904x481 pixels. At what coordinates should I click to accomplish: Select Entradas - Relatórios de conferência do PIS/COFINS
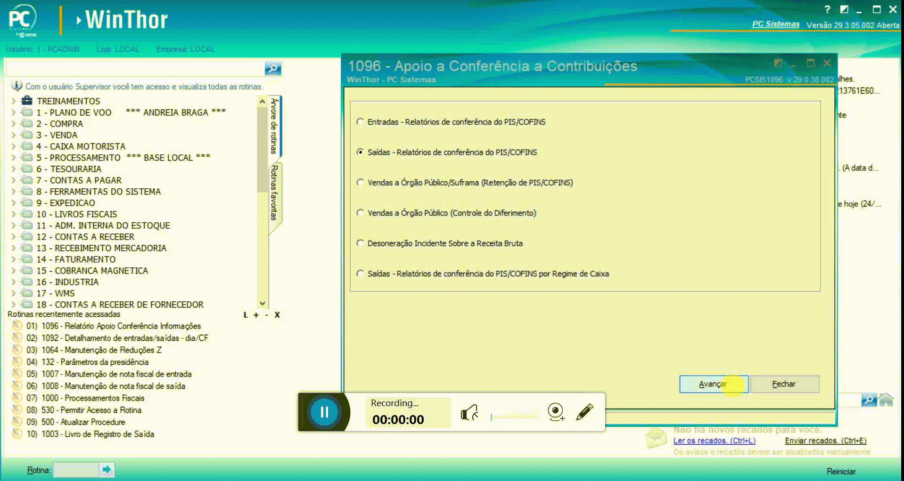tap(360, 121)
